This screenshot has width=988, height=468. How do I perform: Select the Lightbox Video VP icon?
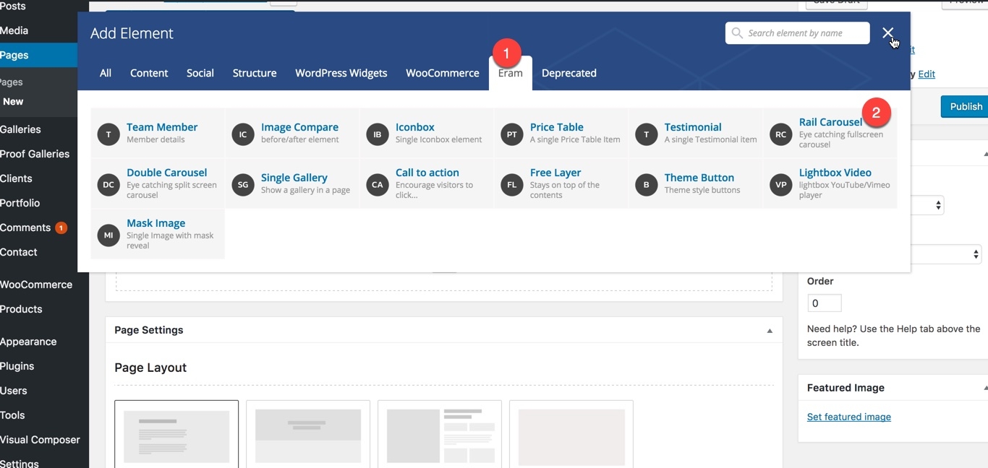[x=781, y=185]
